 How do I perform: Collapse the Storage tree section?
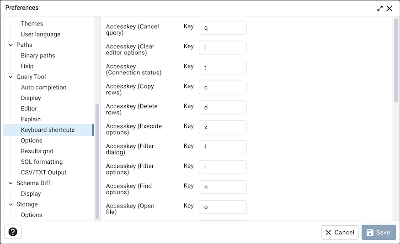(x=11, y=204)
